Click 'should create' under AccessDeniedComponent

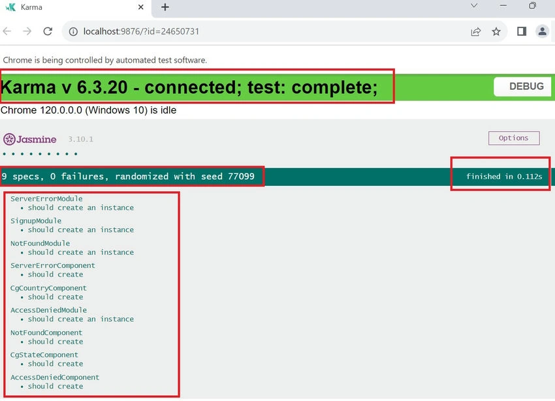coord(55,386)
